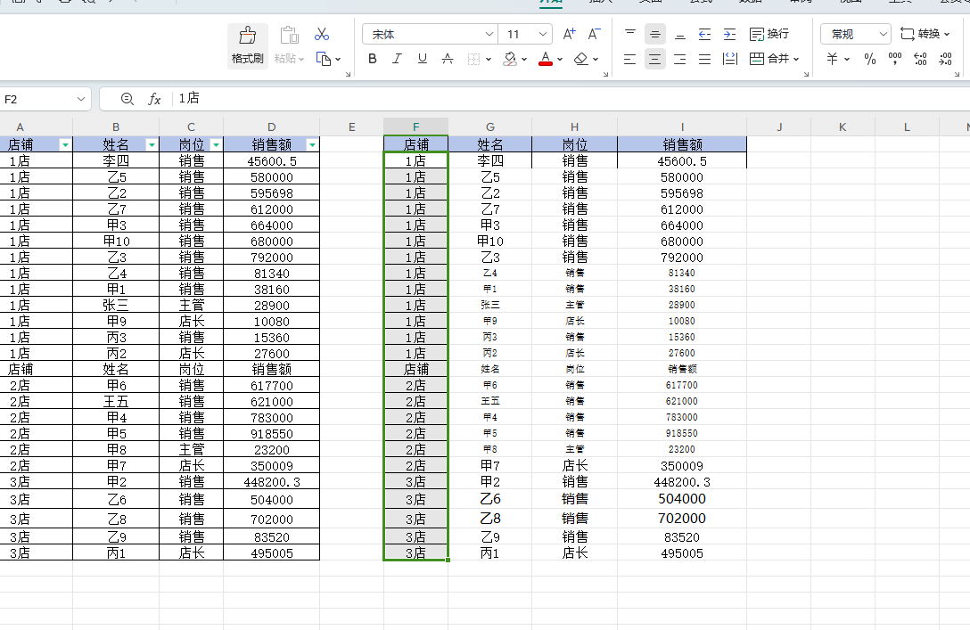Align cell content to top
The width and height of the screenshot is (970, 630).
pos(629,34)
